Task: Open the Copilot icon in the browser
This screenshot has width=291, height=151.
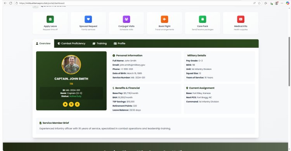Action: 288,3
